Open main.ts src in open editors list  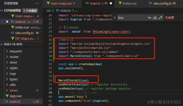tap(21, 22)
